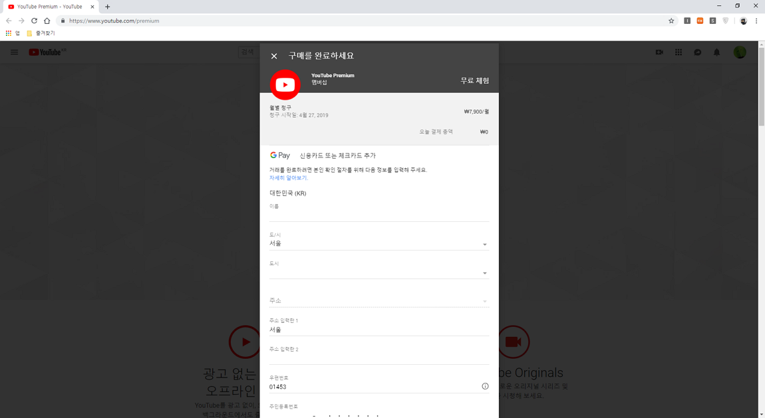Screen dimensions: 765x418
Task: Click the 신용카드 또는 체크카드 추가 heading
Action: pyautogui.click(x=338, y=156)
